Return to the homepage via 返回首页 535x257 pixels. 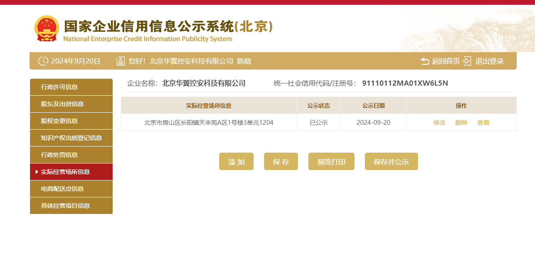pyautogui.click(x=446, y=61)
